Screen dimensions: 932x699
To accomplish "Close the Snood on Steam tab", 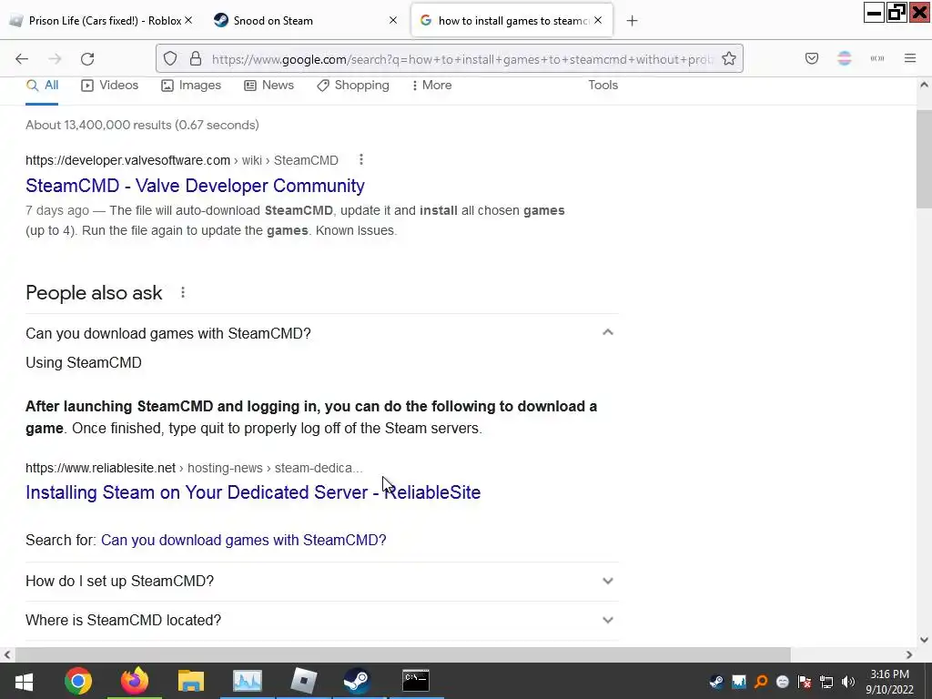I will [x=393, y=20].
